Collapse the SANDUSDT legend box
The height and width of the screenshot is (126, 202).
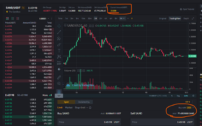click(65, 26)
